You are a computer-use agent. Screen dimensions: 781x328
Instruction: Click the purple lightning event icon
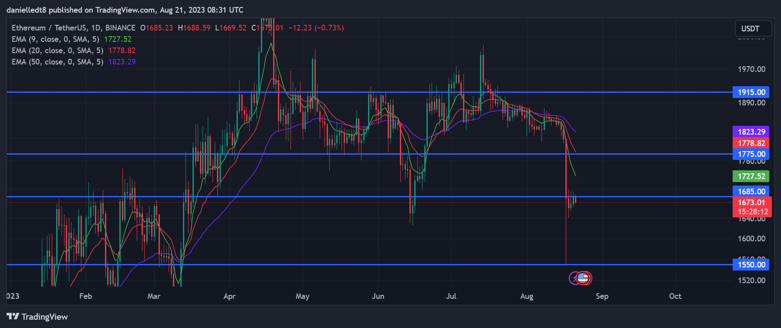point(575,278)
